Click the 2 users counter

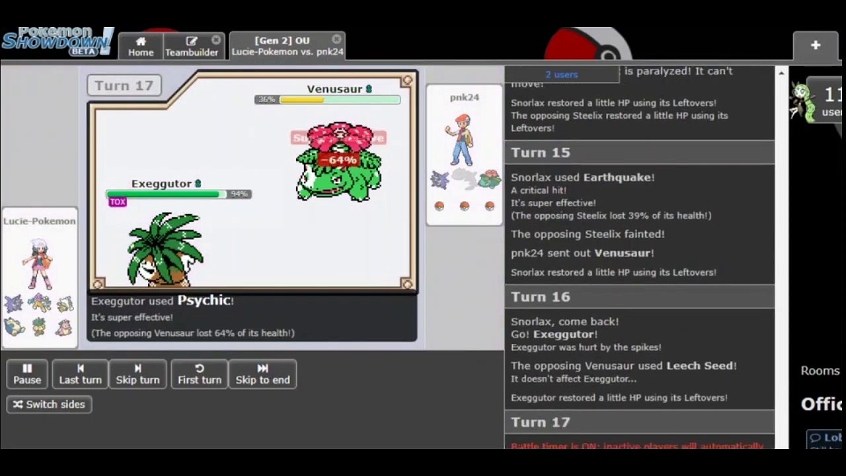pyautogui.click(x=562, y=75)
